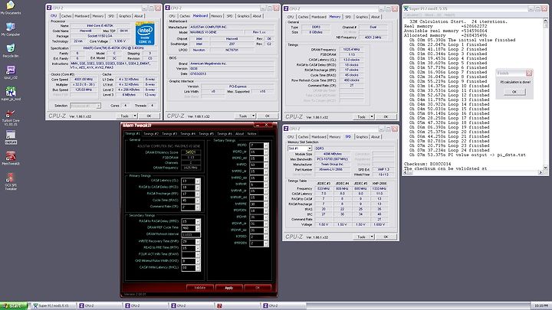The height and width of the screenshot is (310, 552).
Task: Expand the Cycle Time (tRAS) dropdown
Action: click(198, 201)
